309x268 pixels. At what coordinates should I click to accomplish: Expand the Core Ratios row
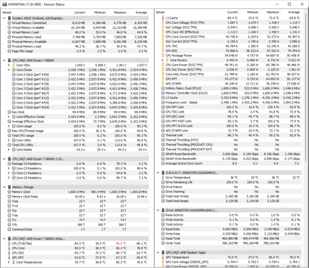9,150
